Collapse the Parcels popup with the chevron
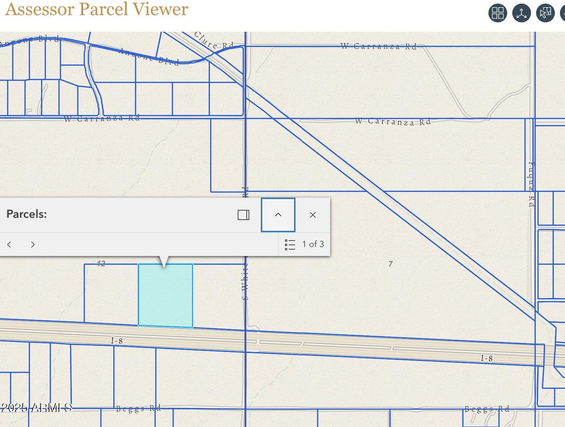The image size is (565, 427). click(x=277, y=215)
